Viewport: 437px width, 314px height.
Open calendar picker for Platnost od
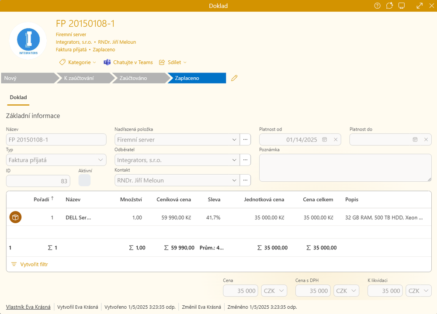[x=324, y=140]
